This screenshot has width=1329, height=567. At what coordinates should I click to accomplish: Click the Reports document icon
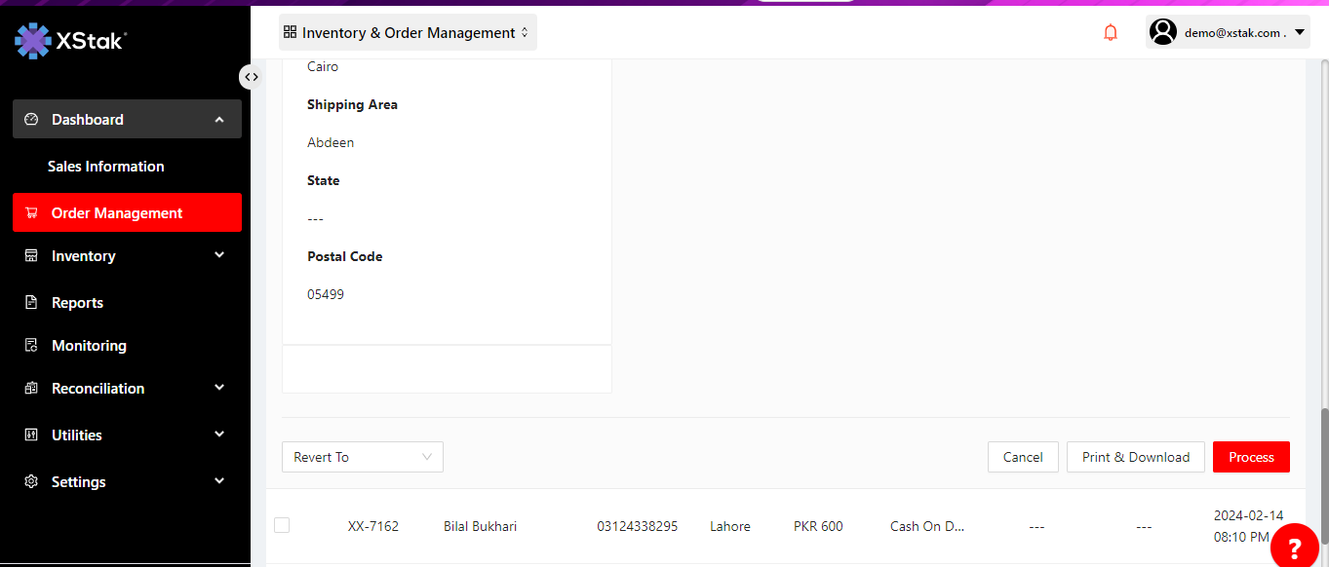click(31, 303)
